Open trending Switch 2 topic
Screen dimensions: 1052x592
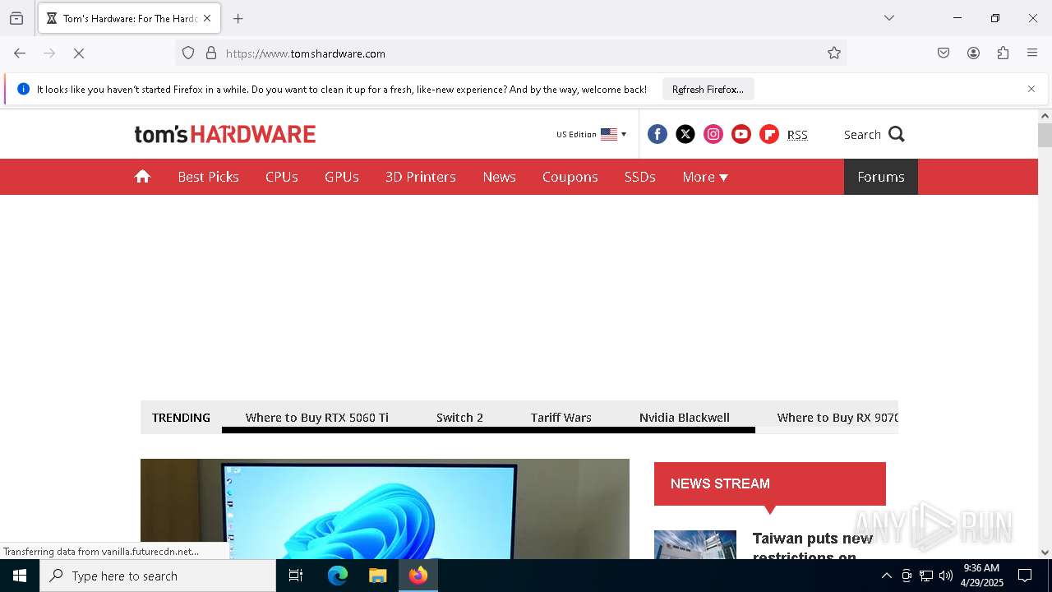coord(460,418)
